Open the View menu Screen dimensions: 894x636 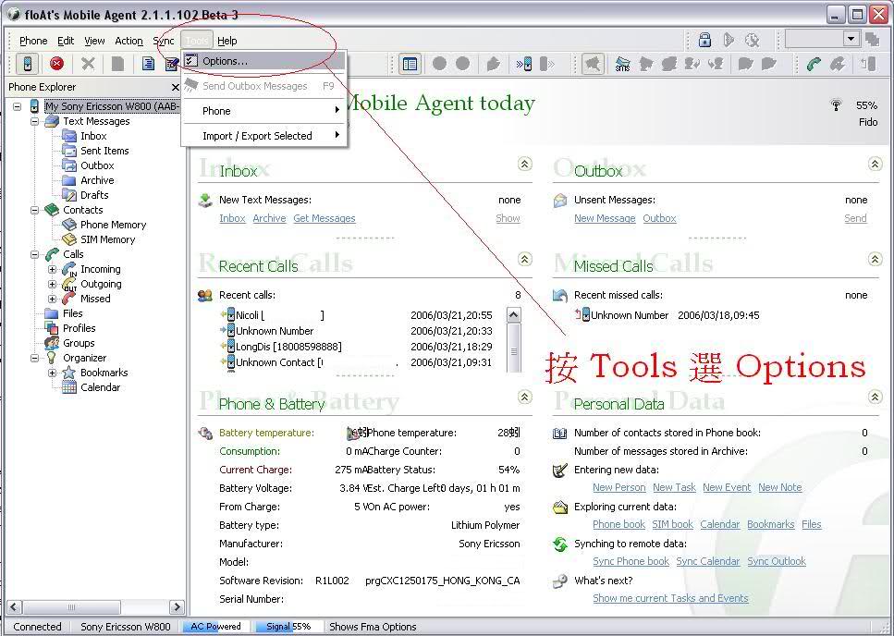[94, 41]
